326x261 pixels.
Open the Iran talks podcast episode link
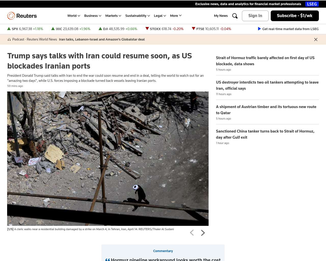(x=102, y=40)
